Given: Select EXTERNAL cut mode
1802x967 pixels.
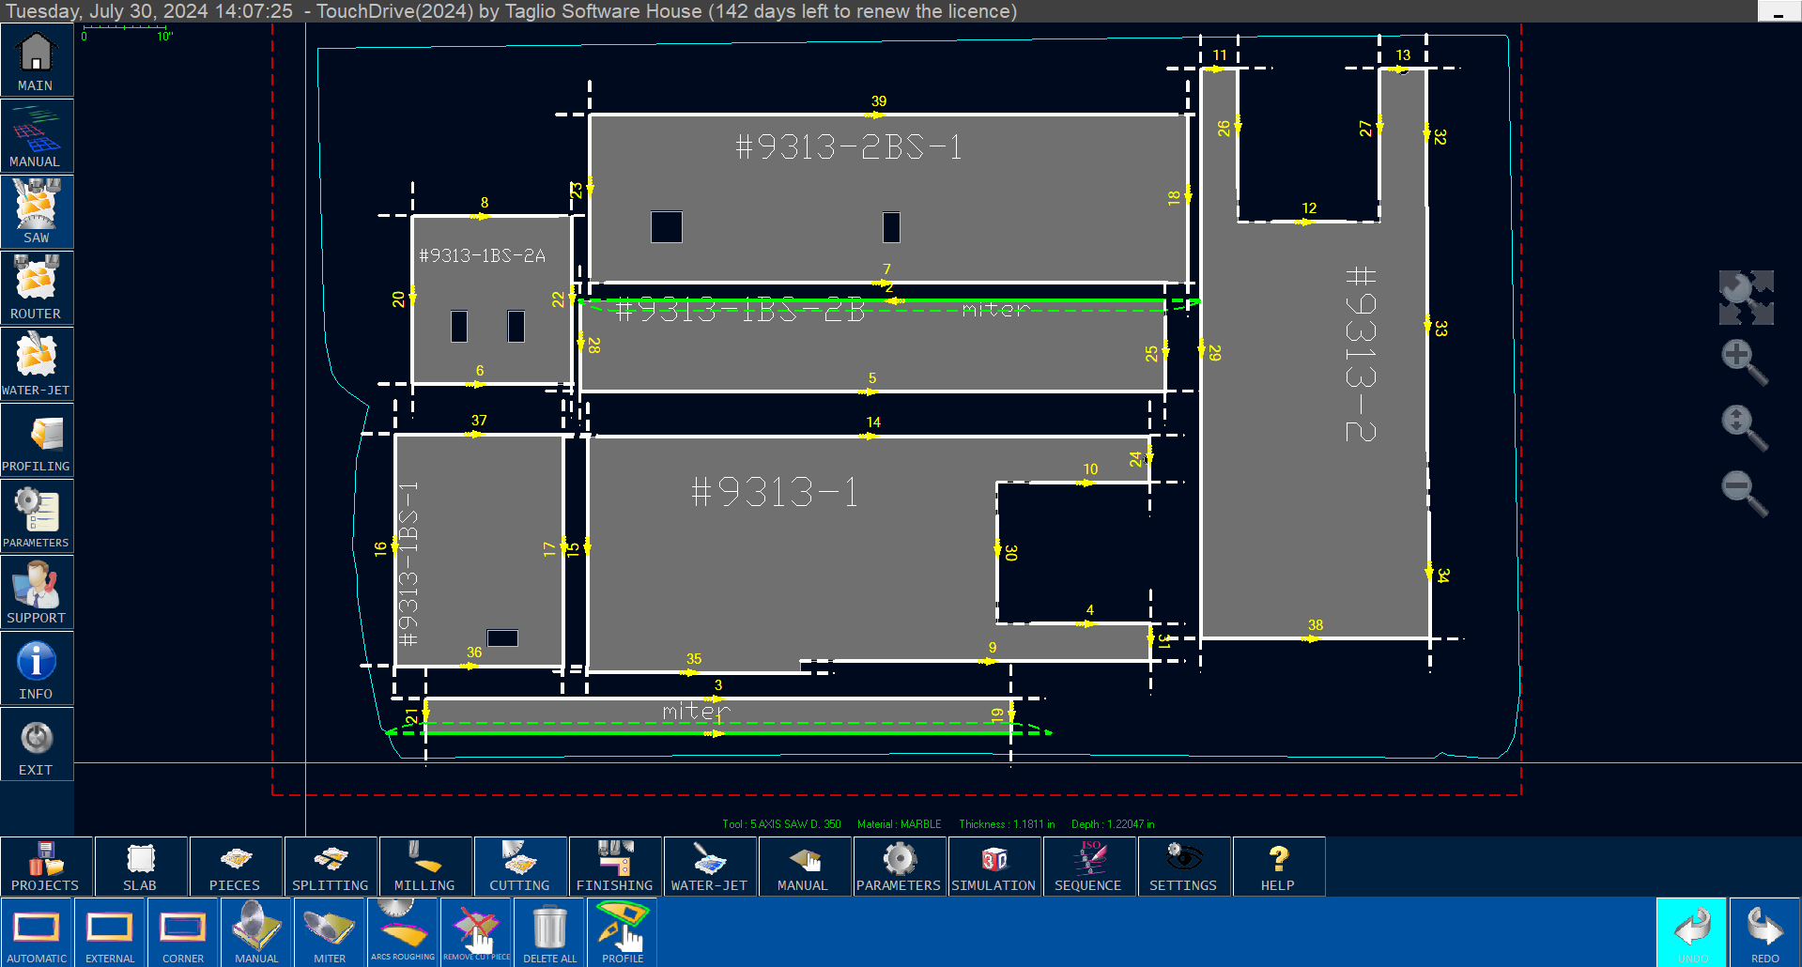Looking at the screenshot, I should pyautogui.click(x=110, y=932).
